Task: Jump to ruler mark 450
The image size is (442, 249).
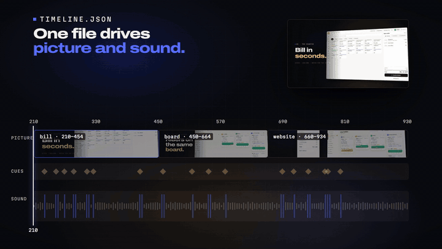Action: tap(158, 121)
